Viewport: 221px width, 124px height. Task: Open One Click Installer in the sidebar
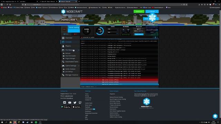[x=70, y=56]
